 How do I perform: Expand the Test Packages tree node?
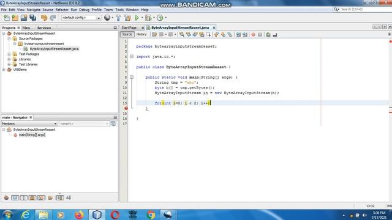9,54
